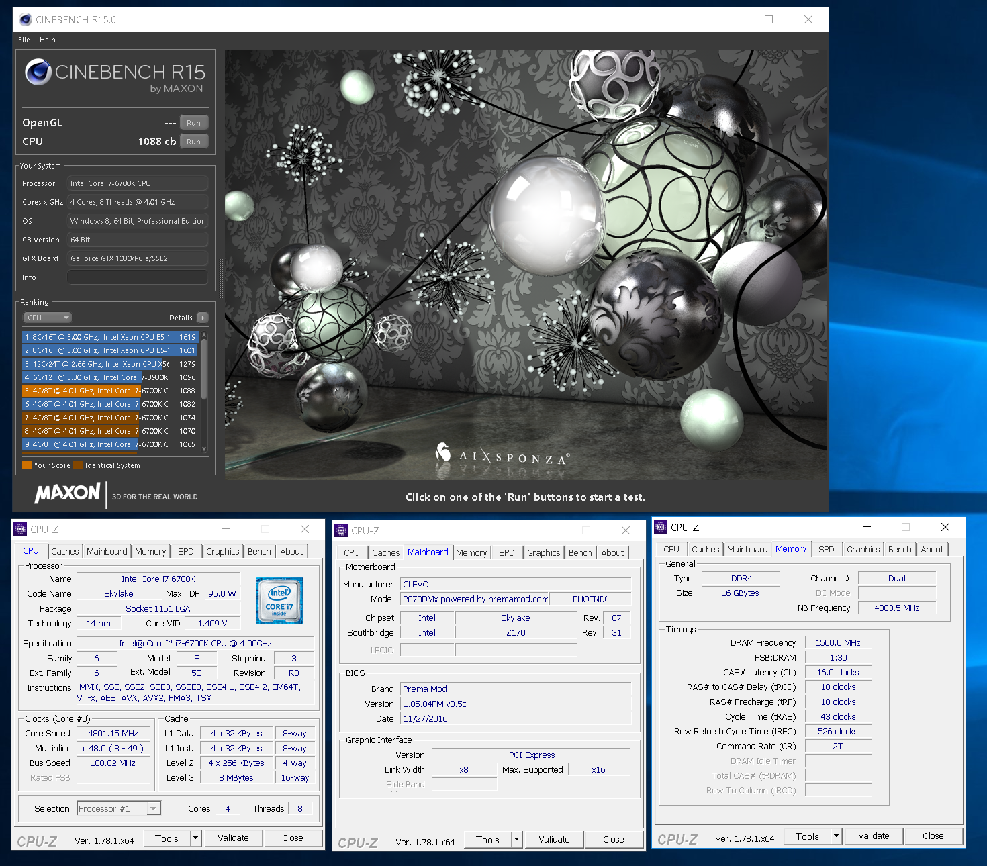Click the Intel Core i7 badge image
This screenshot has width=987, height=866.
pyautogui.click(x=279, y=601)
